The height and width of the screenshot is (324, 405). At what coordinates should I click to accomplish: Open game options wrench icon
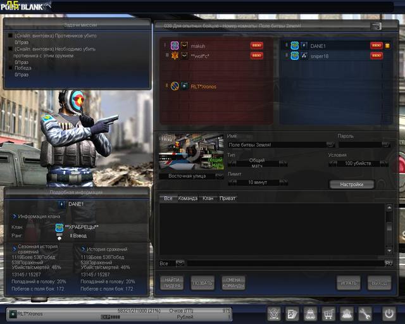pos(364,314)
